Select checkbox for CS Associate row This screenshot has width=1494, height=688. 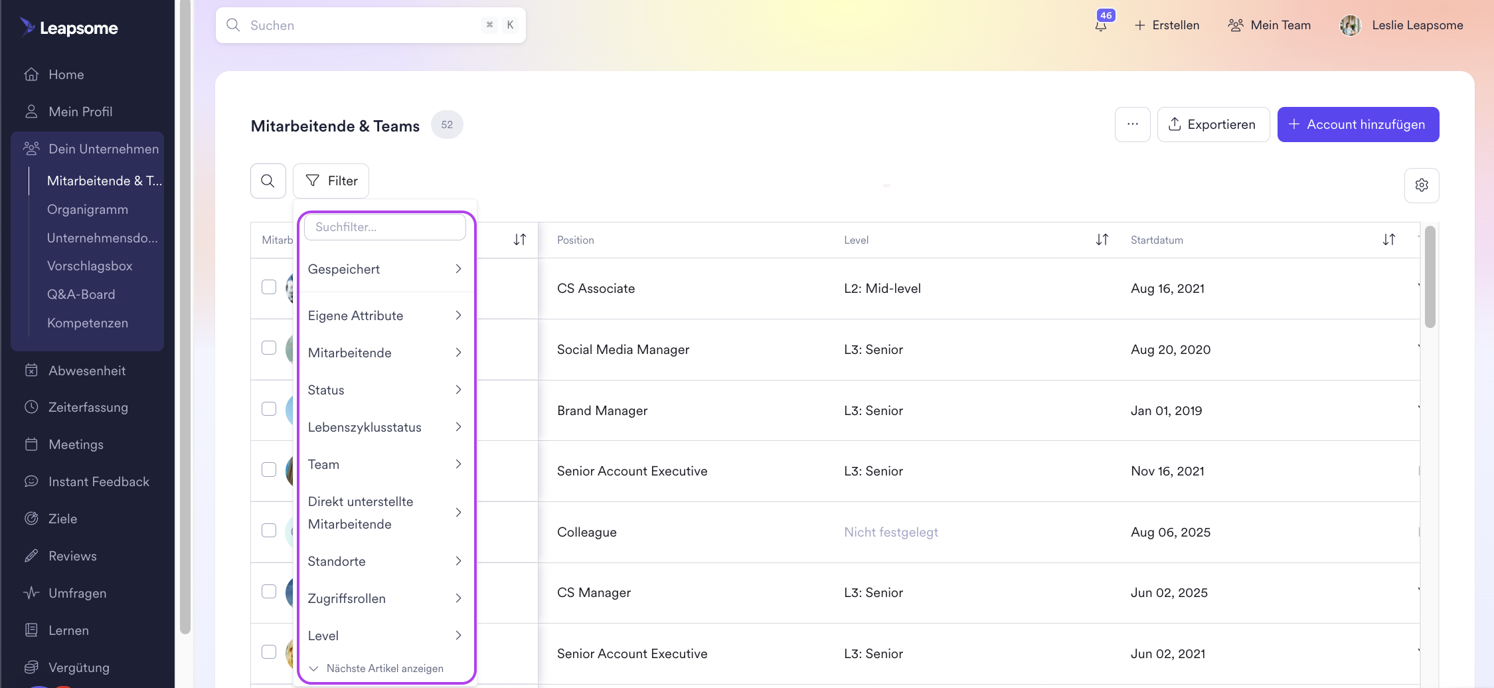tap(269, 287)
